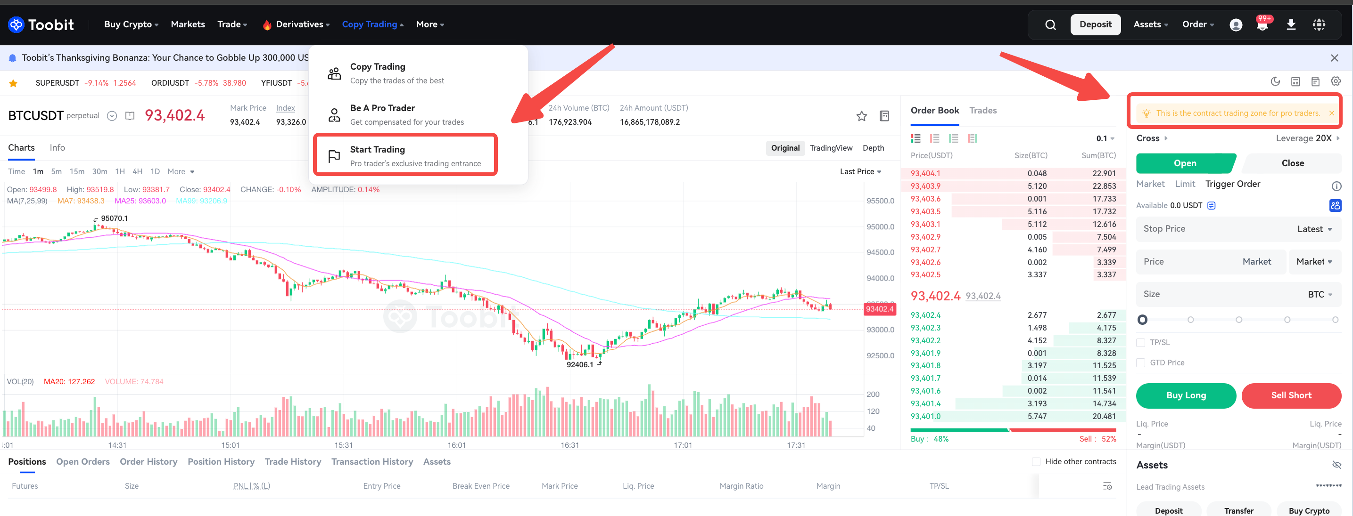Tick Hide other contracts checkbox
This screenshot has width=1353, height=516.
coord(1036,461)
